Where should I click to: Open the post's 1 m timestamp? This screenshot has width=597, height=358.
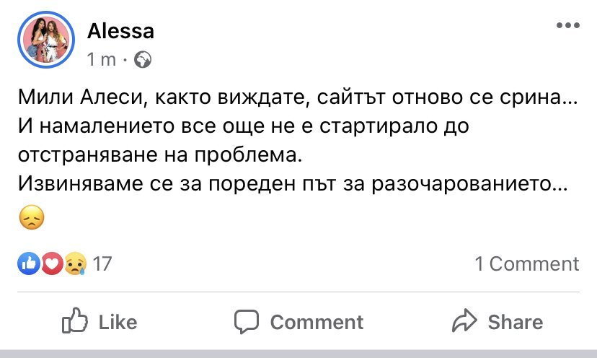pos(101,60)
